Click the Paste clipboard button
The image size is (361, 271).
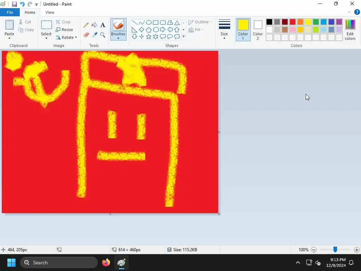(x=10, y=25)
